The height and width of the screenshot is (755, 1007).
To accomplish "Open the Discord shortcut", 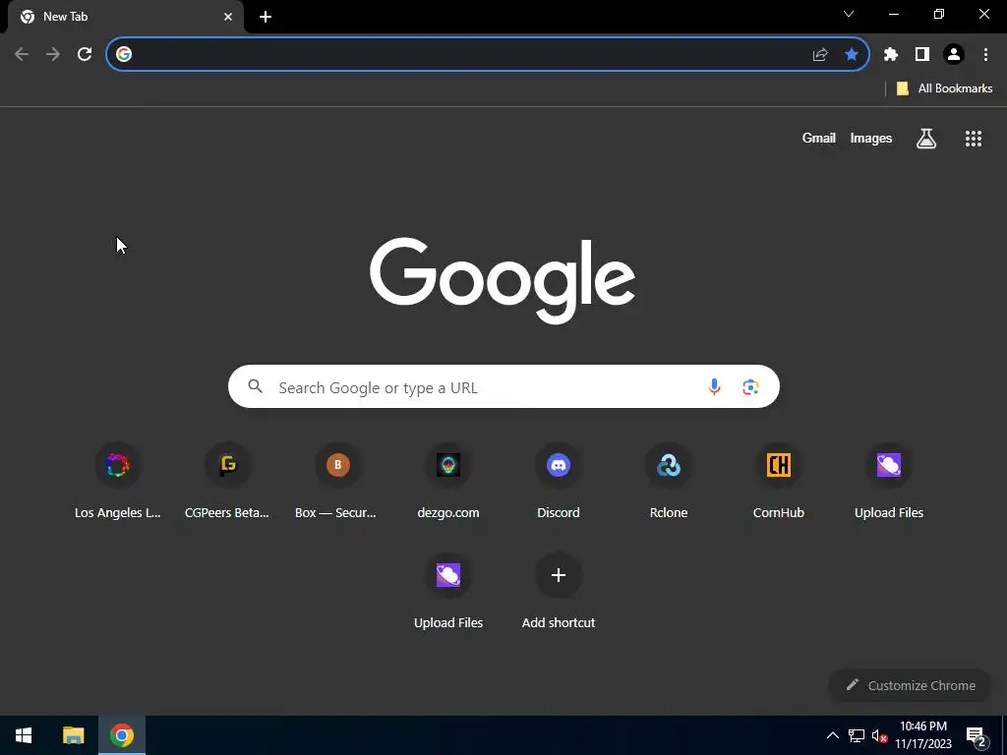I will pos(559,482).
